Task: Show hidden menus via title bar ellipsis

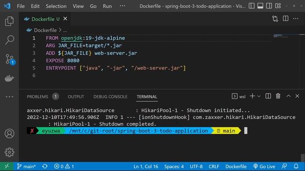Action: pyautogui.click(x=122, y=6)
